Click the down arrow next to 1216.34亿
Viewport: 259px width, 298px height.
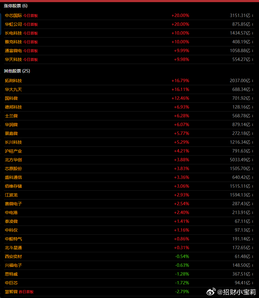[x=253, y=142]
